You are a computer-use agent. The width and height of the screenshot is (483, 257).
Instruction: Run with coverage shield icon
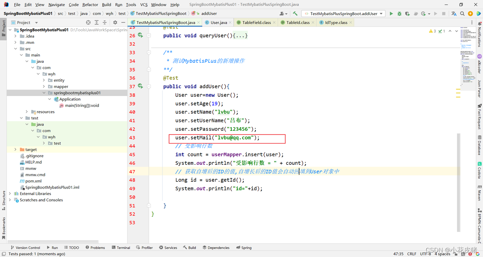pyautogui.click(x=407, y=14)
